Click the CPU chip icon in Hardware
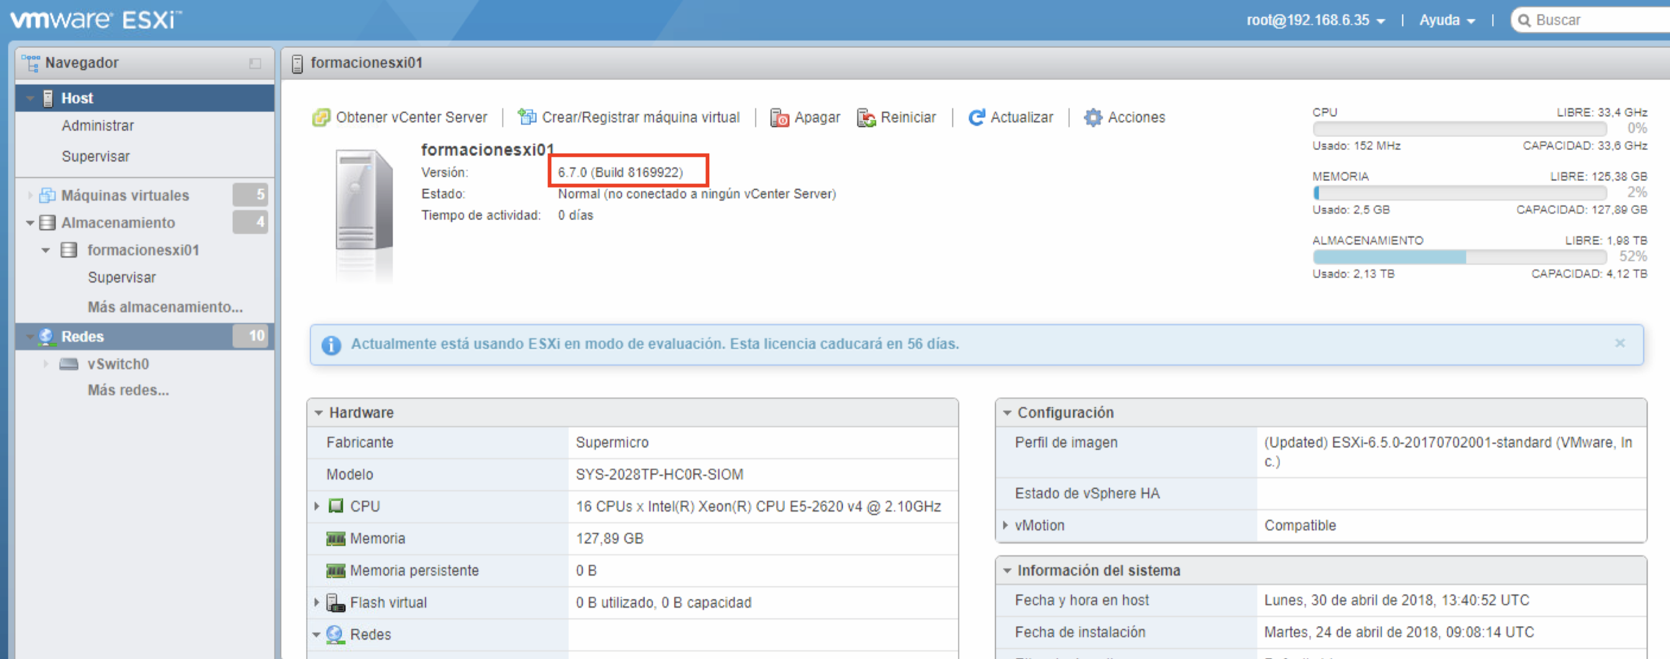Screen dimensions: 1670x659 click(x=336, y=506)
